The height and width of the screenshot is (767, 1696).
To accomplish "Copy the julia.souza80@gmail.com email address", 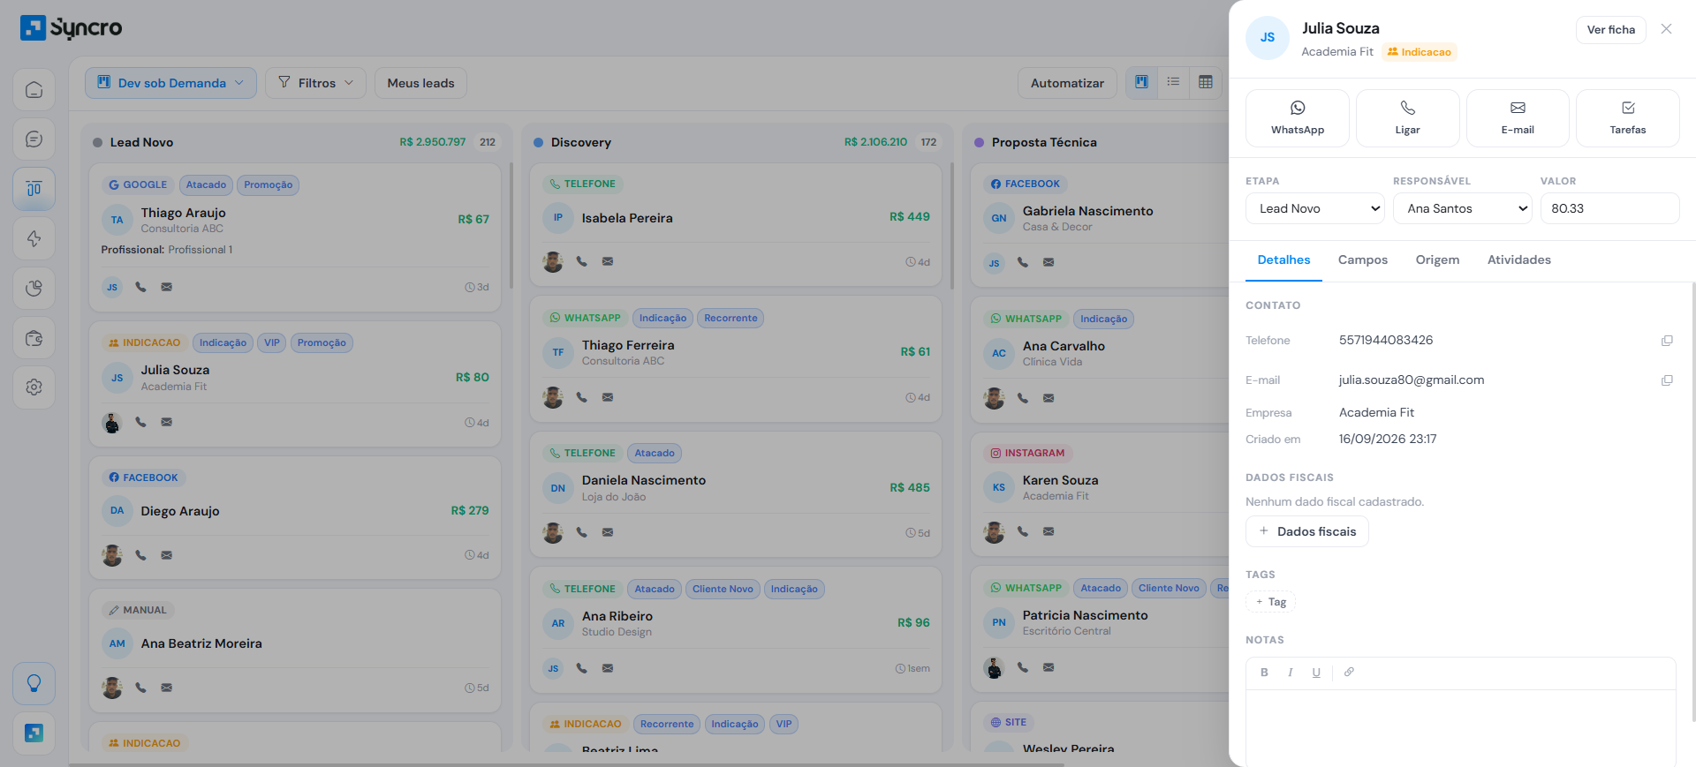I will point(1667,380).
